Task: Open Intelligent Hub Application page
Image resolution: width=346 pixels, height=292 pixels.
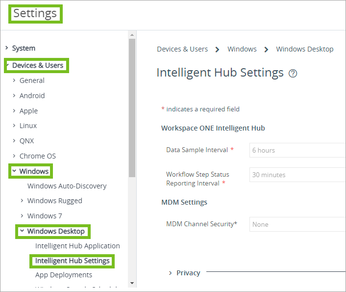Action: point(77,246)
